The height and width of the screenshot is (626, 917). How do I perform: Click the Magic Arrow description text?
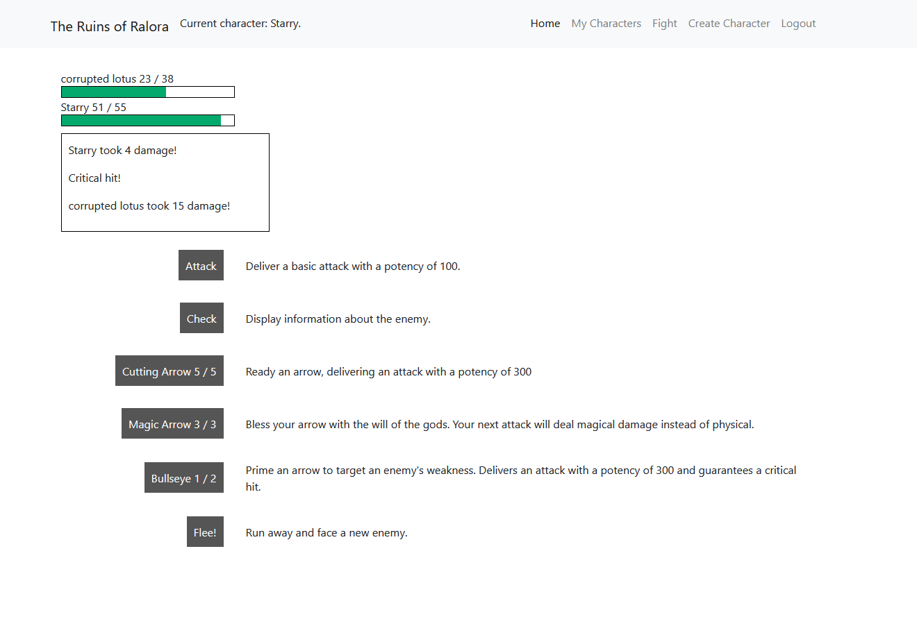coord(499,424)
